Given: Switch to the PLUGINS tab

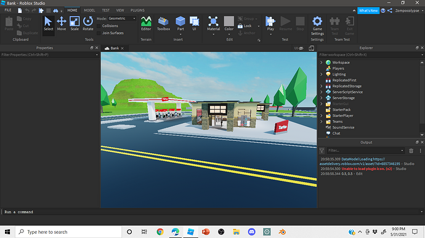Looking at the screenshot, I should click(137, 10).
